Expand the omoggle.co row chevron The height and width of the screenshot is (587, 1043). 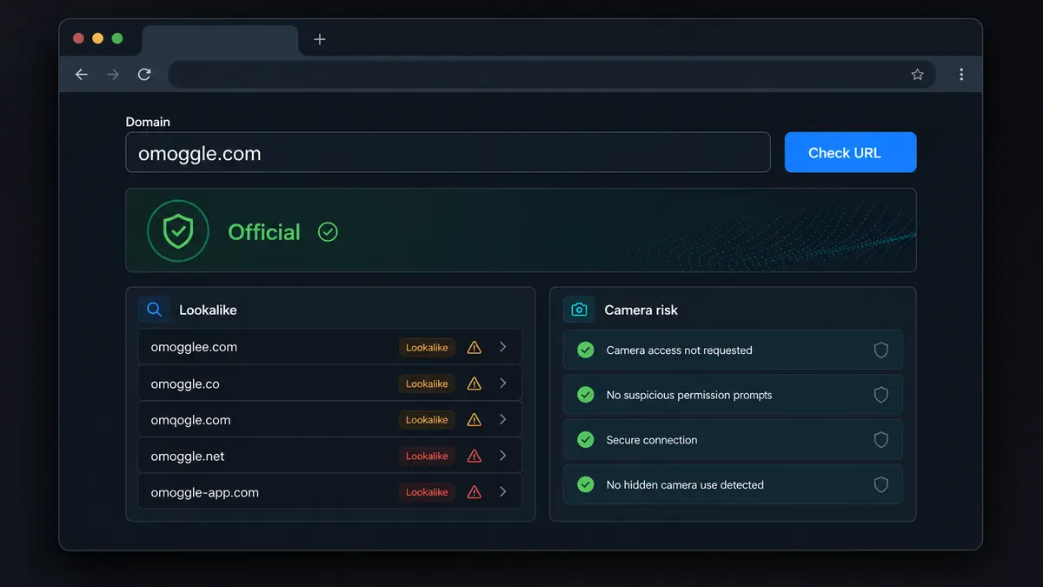pyautogui.click(x=503, y=384)
